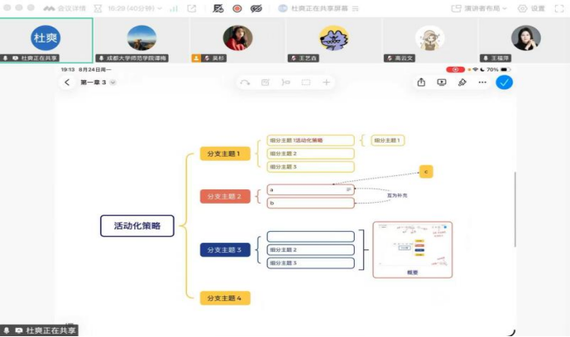Open the format brush style icon
The width and height of the screenshot is (570, 337).
point(462,83)
